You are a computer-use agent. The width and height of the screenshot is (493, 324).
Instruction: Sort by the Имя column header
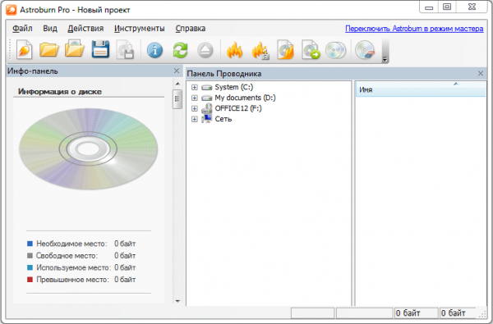pos(421,89)
